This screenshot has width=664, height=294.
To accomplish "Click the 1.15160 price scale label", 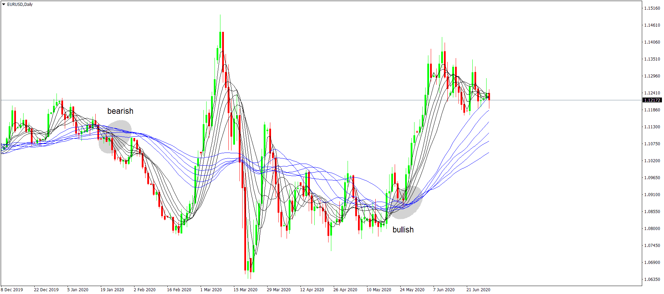I will (652, 8).
